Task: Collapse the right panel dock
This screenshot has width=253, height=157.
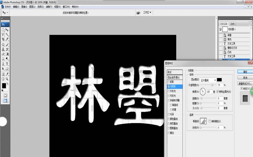Action: coord(251,18)
